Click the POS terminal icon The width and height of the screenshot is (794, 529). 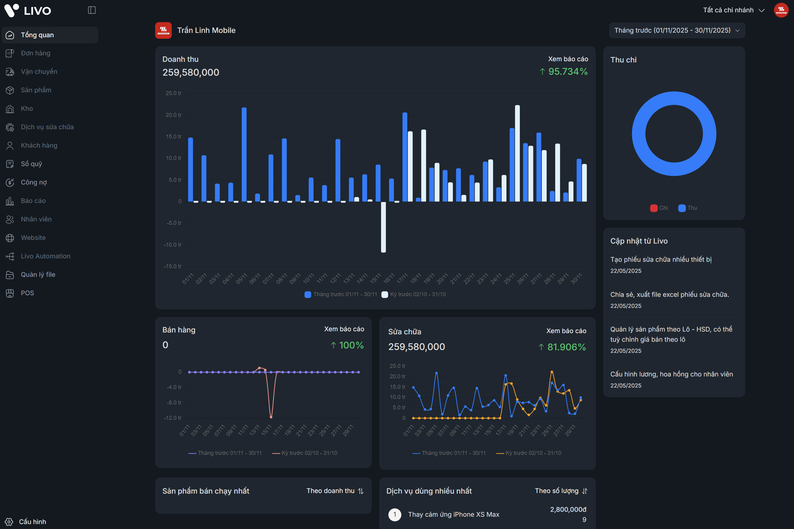click(x=10, y=293)
